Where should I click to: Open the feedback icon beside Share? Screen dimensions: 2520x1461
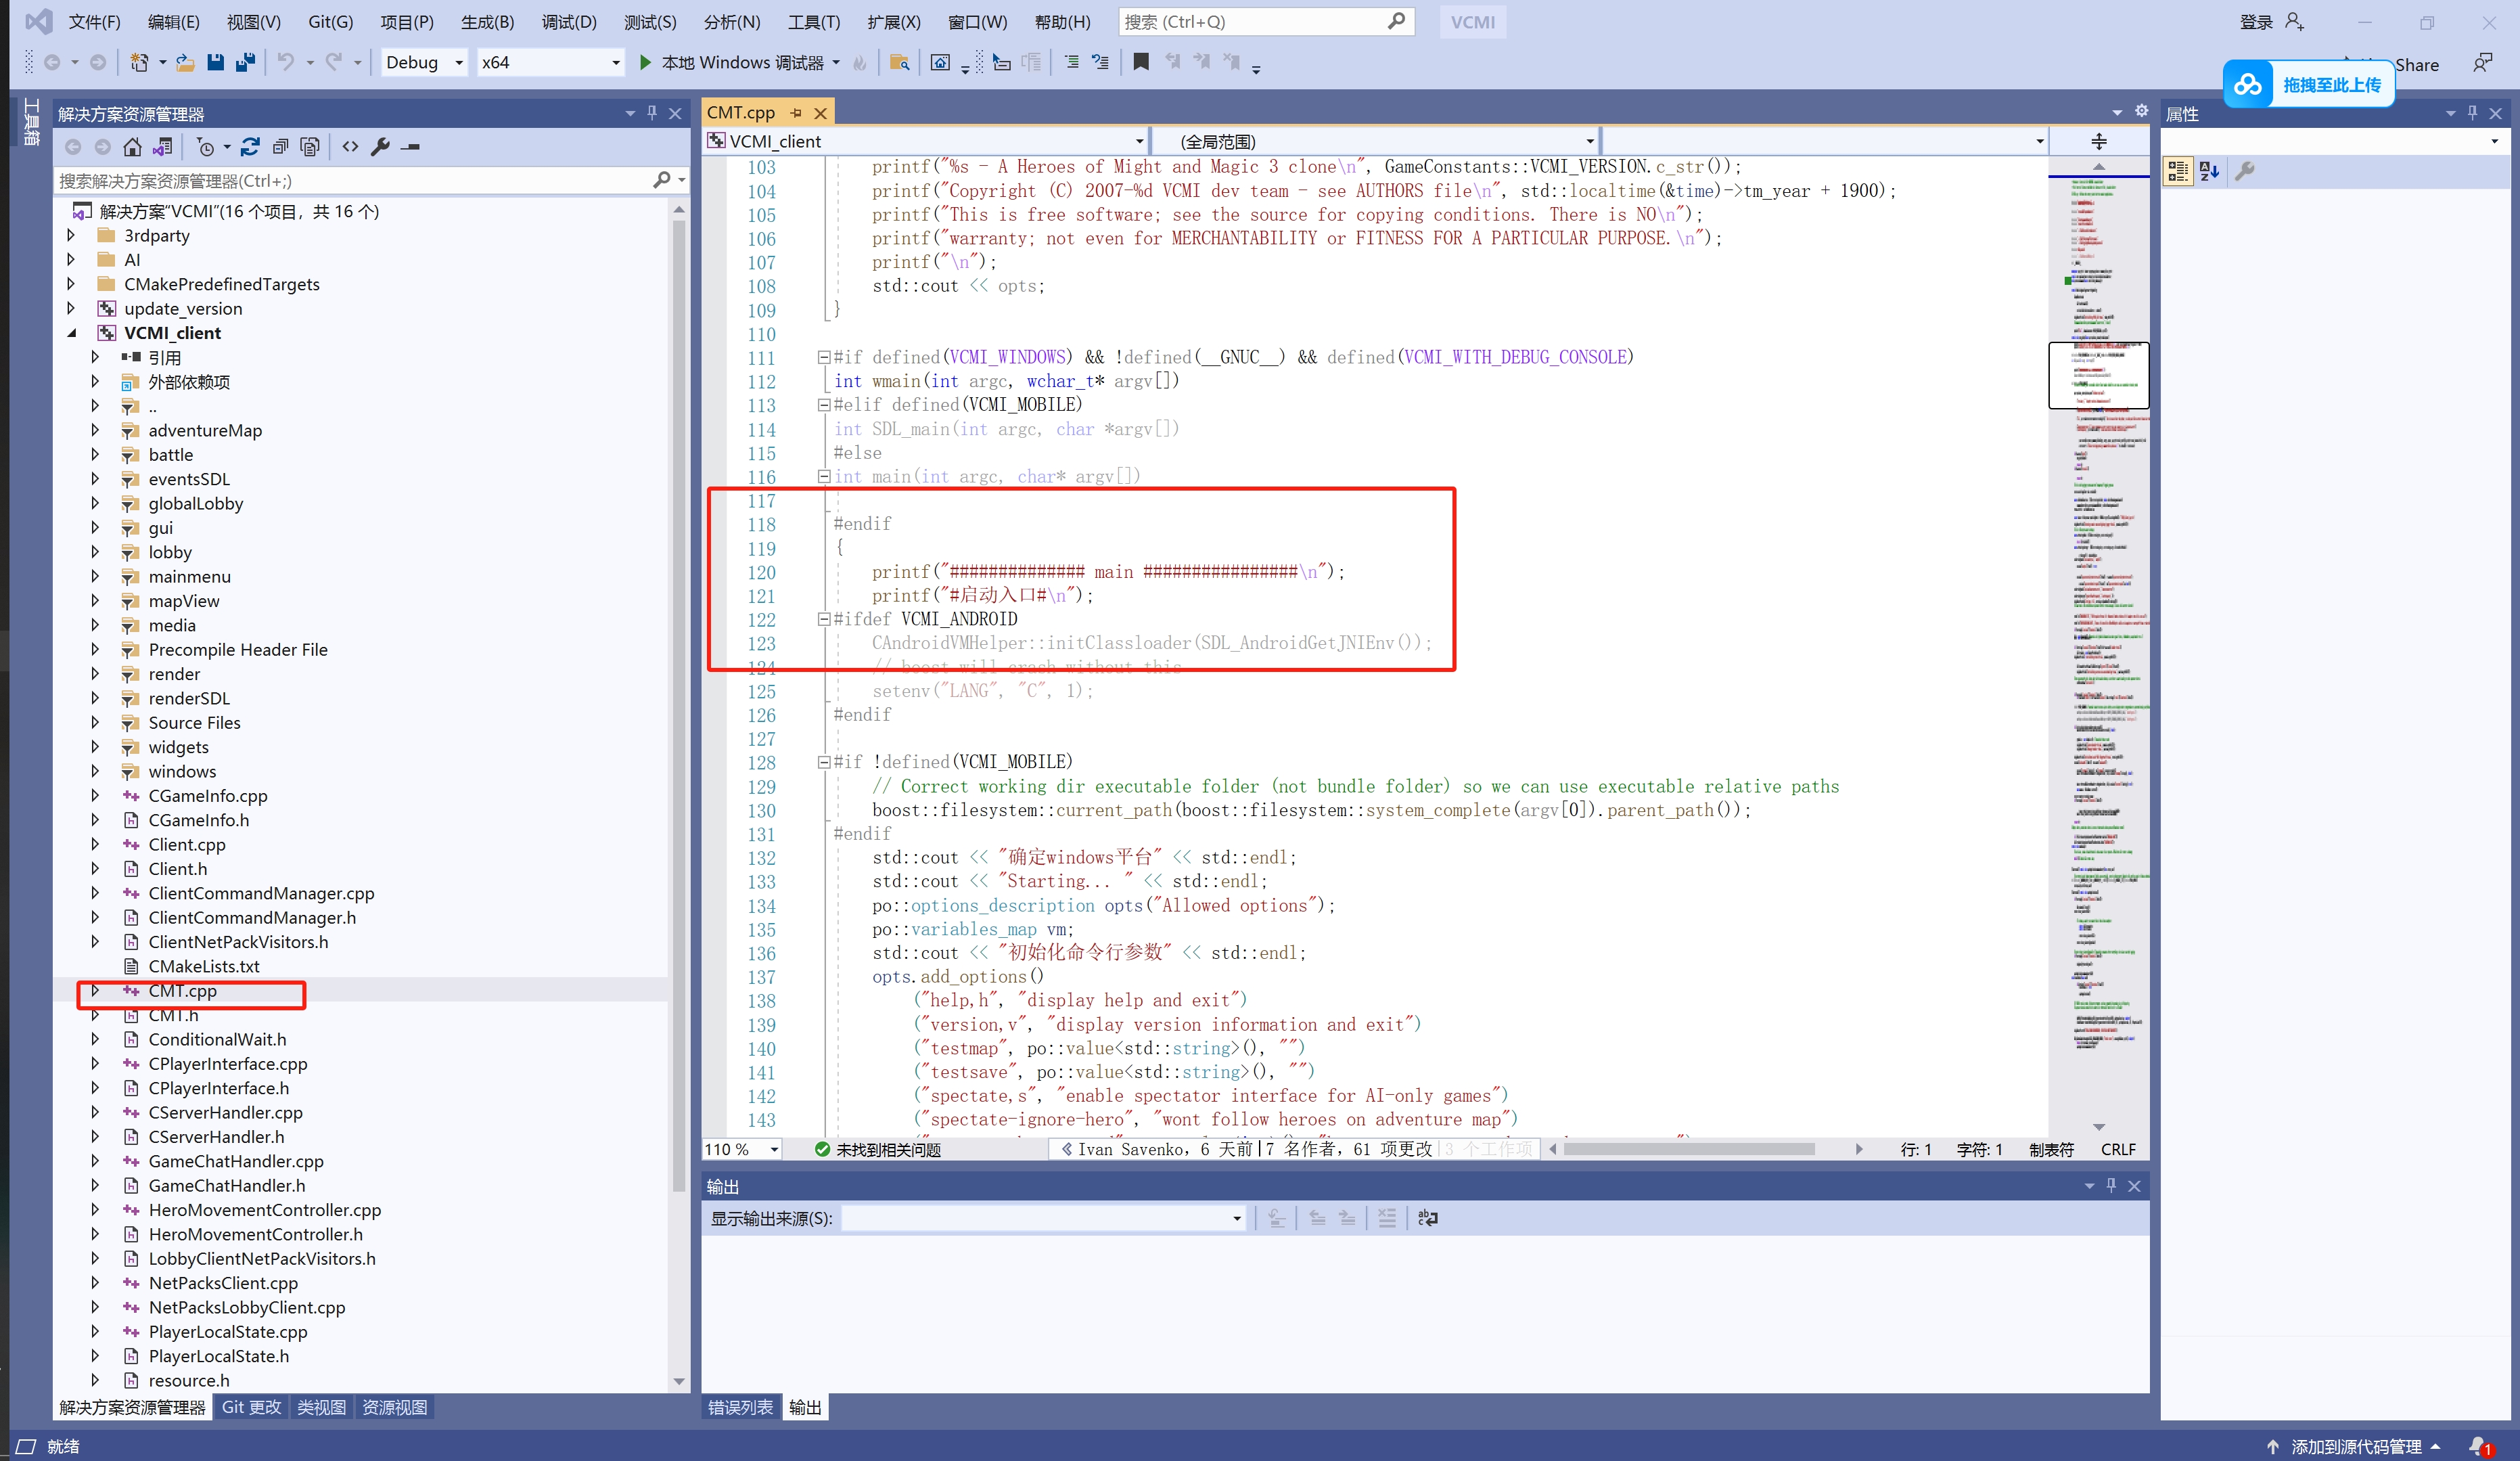[2483, 64]
